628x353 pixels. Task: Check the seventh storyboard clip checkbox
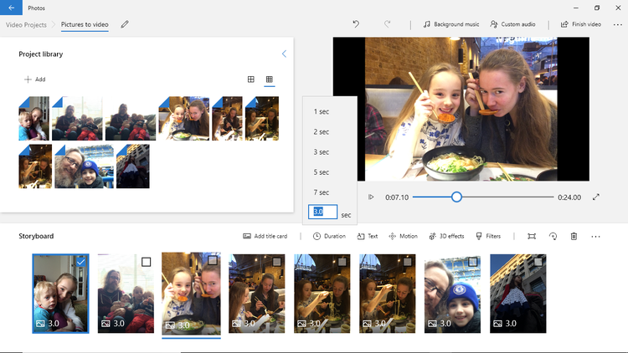(x=472, y=262)
